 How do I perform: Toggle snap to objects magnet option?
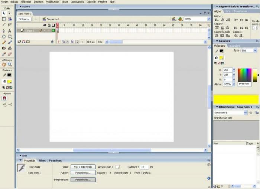coord(4,99)
